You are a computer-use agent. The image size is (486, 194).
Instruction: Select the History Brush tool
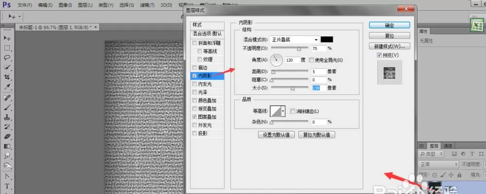coord(7,127)
